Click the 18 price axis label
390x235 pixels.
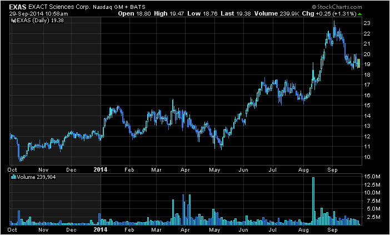tap(367, 74)
